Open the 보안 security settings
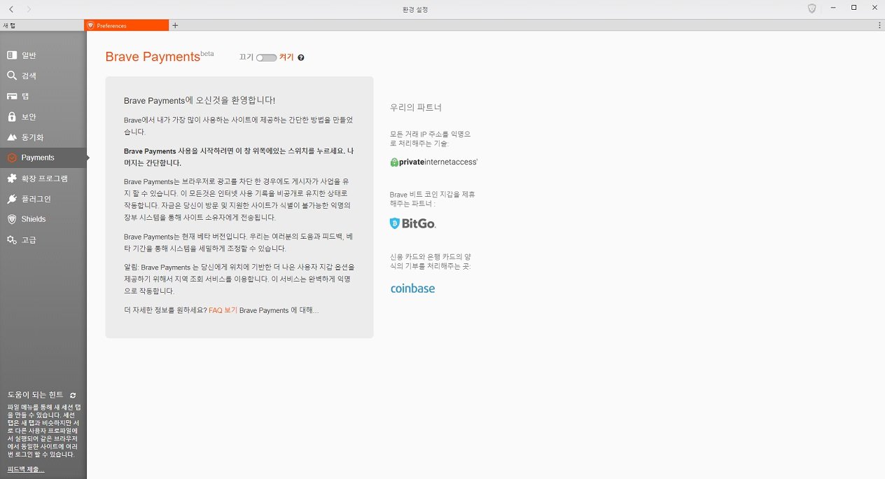This screenshot has height=479, width=885. click(x=31, y=116)
